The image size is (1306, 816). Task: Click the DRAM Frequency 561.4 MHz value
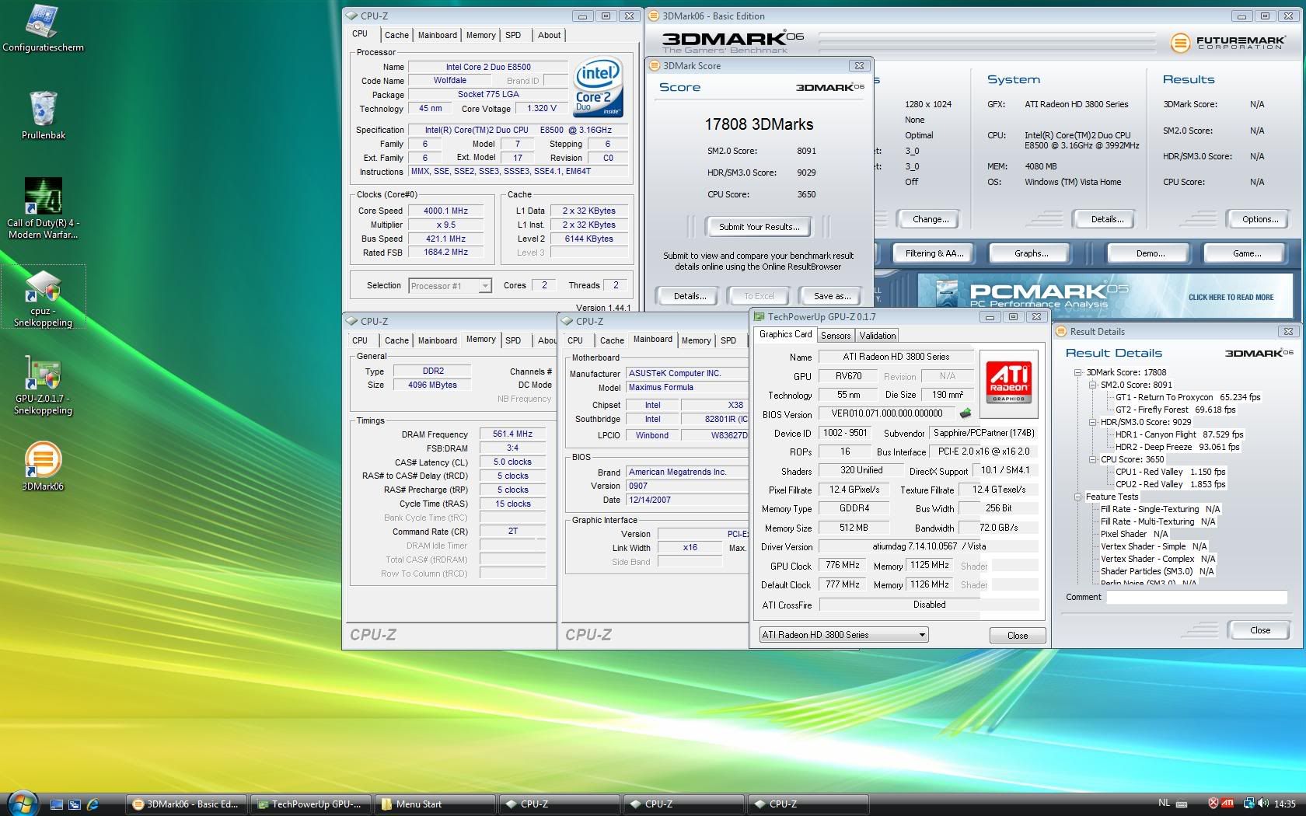(512, 434)
